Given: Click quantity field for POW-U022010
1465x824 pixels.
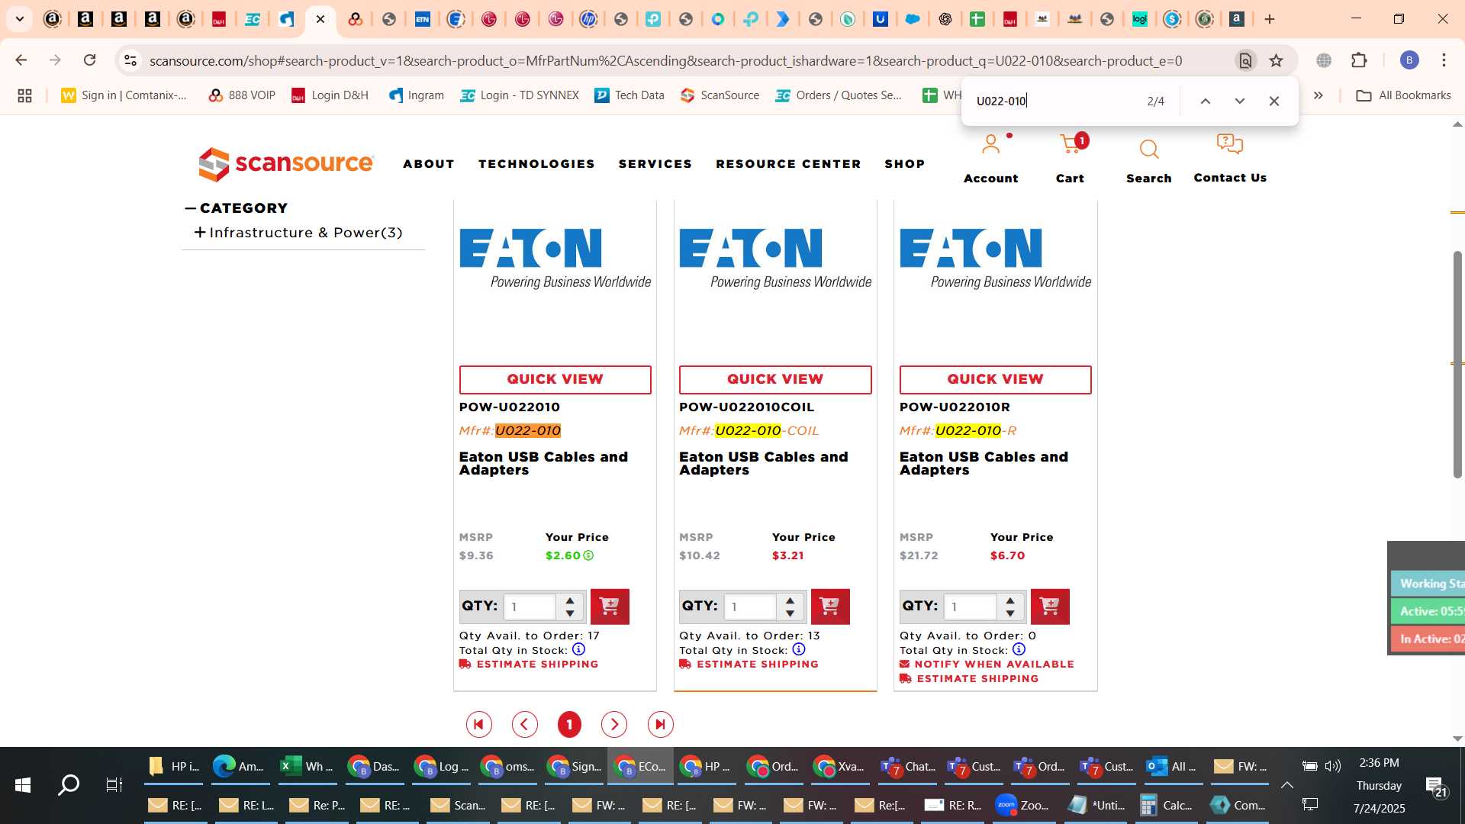Looking at the screenshot, I should pyautogui.click(x=531, y=607).
